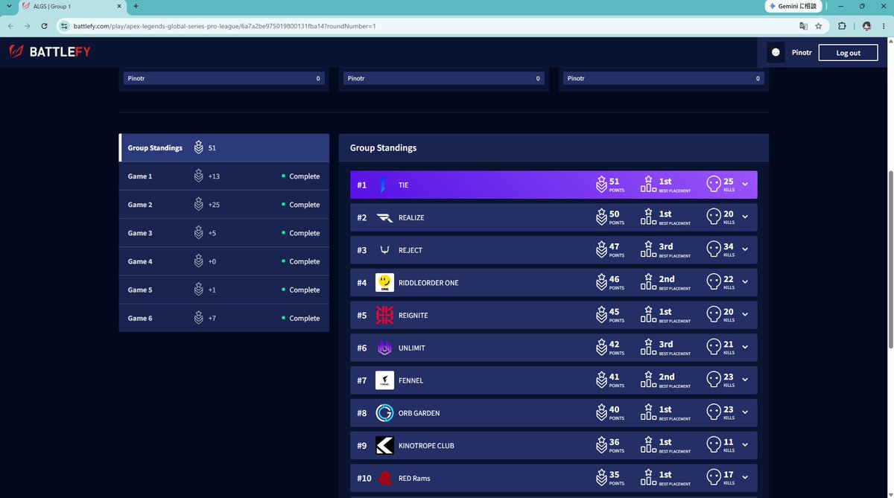
Task: Click the '51 POINTS' value in TIE row
Action: click(x=615, y=185)
